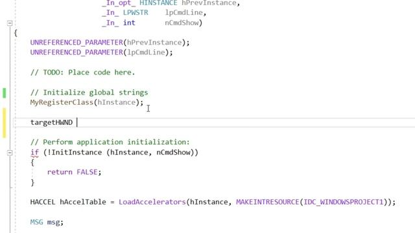Click the Perform application initialization comment
Viewport: 415px width, 233px height.
110,142
